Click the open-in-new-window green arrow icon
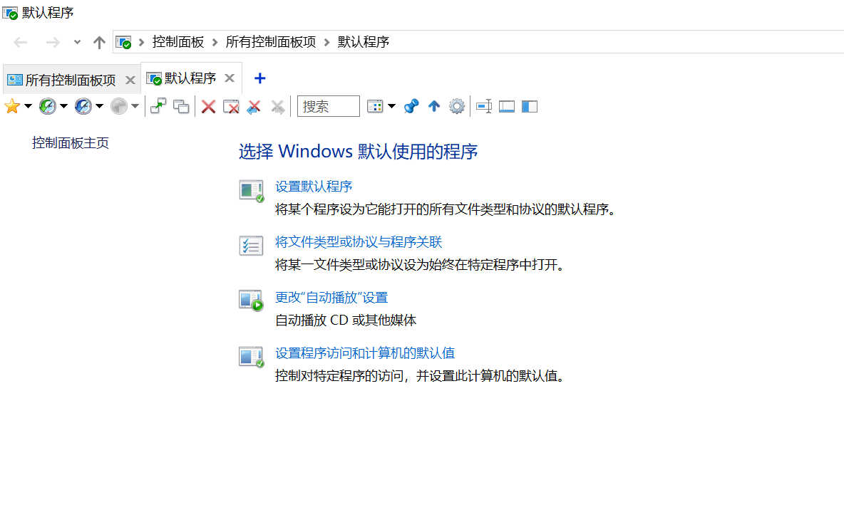The image size is (844, 532). pyautogui.click(x=158, y=107)
